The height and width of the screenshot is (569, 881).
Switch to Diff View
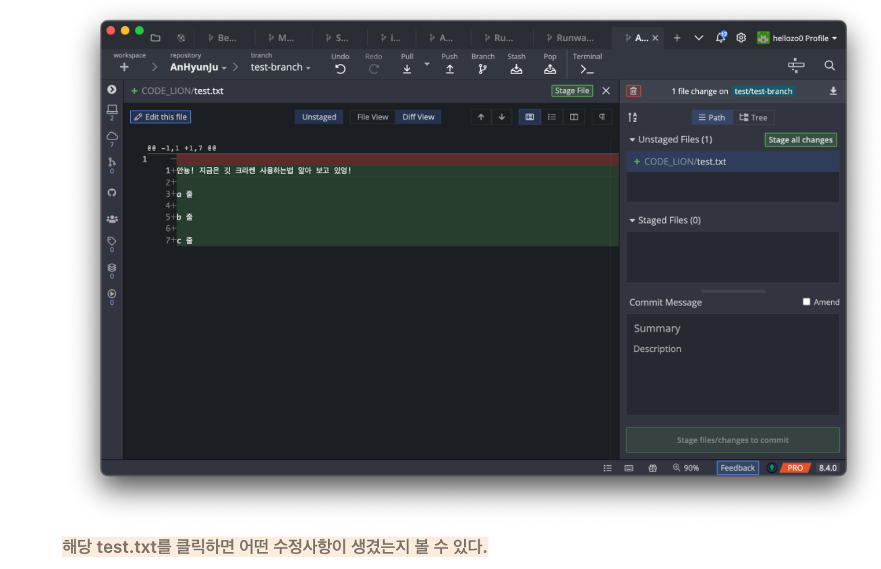[x=418, y=117]
